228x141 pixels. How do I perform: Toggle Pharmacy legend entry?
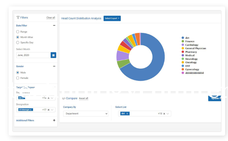(x=189, y=52)
